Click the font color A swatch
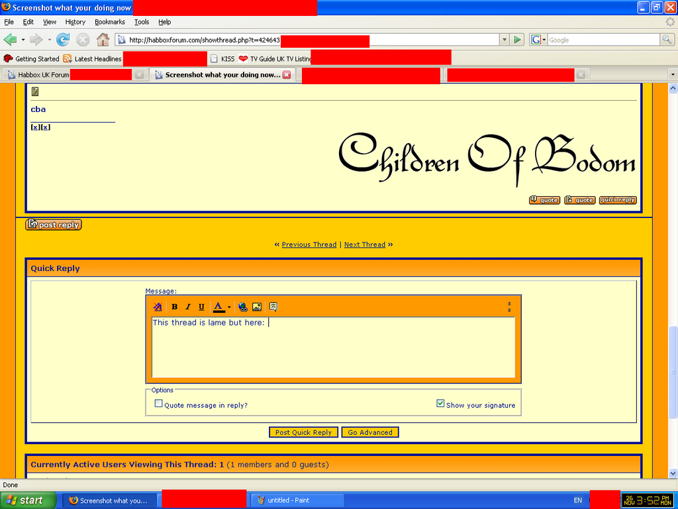 pos(218,307)
